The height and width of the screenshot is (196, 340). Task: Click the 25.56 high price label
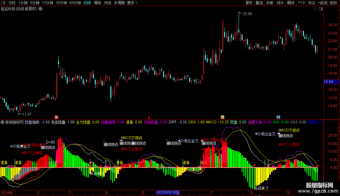coord(247,14)
